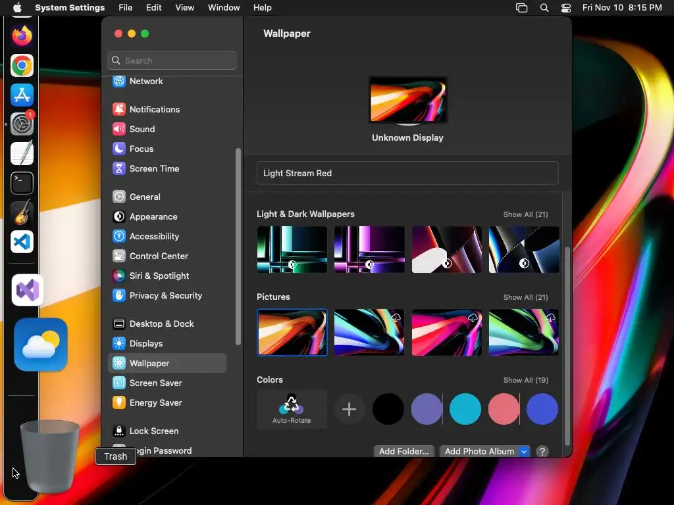Screen dimensions: 674x505
Task: Click the Add Photo Album button
Action: pyautogui.click(x=479, y=451)
